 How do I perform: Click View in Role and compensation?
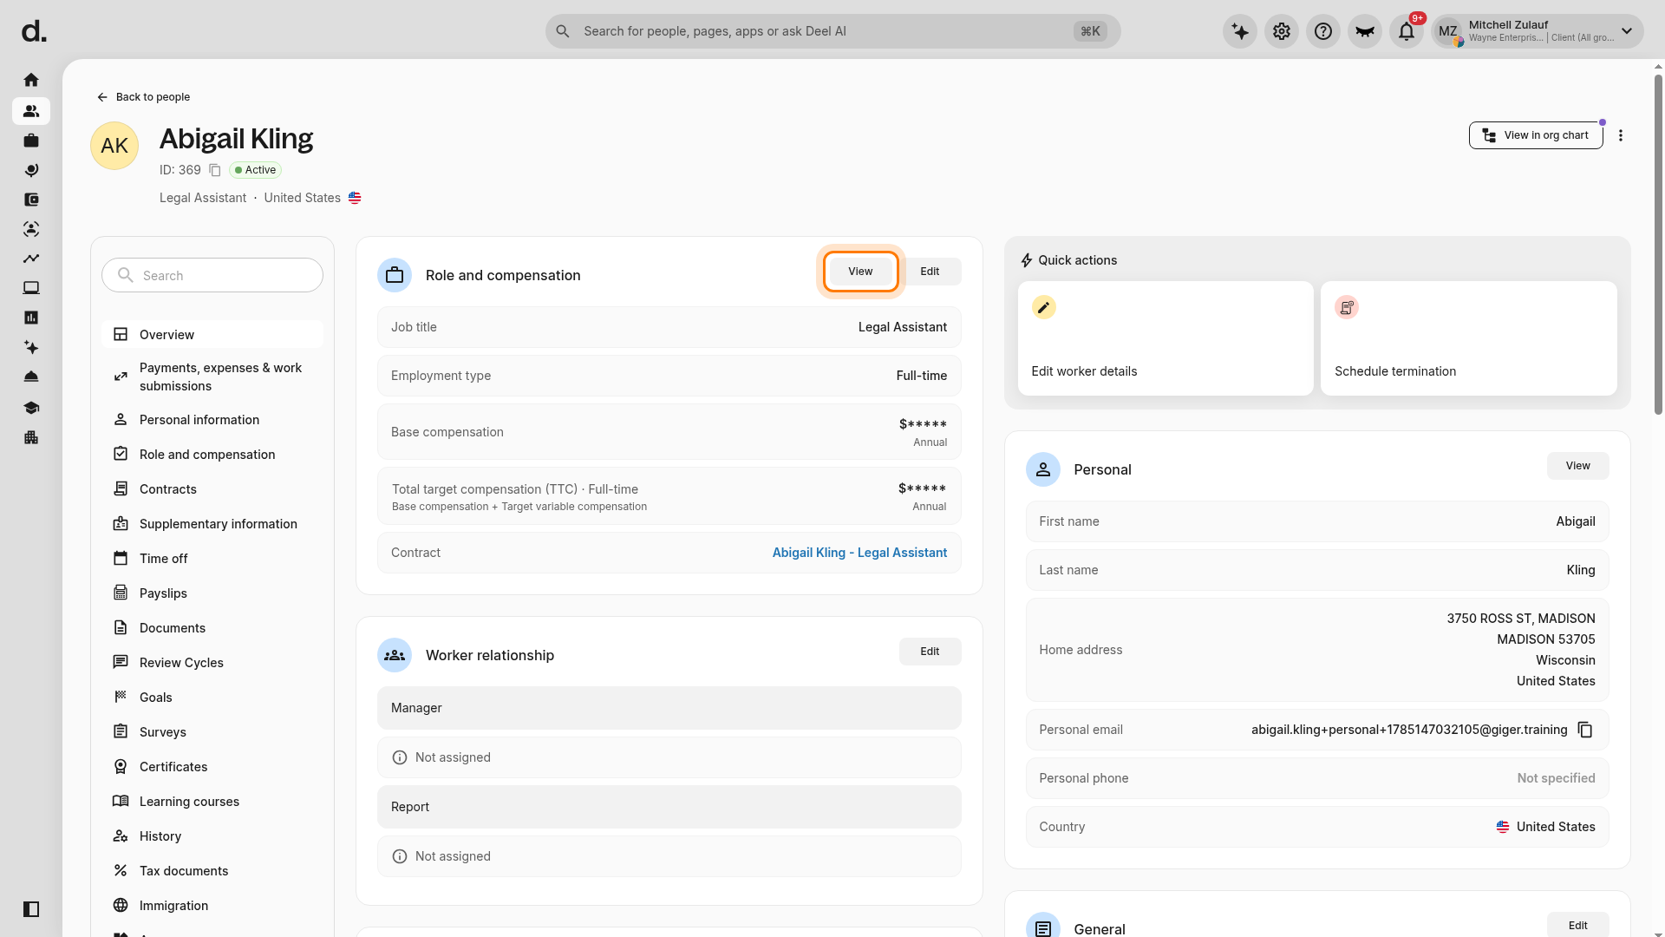pyautogui.click(x=860, y=272)
